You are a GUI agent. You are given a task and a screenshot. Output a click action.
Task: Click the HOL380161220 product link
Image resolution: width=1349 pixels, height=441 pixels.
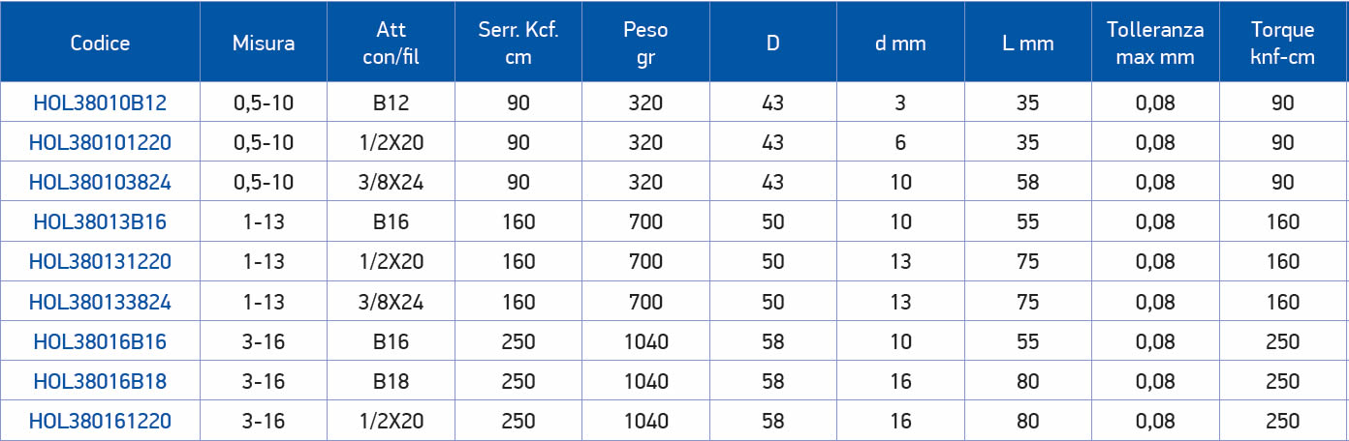pos(100,421)
